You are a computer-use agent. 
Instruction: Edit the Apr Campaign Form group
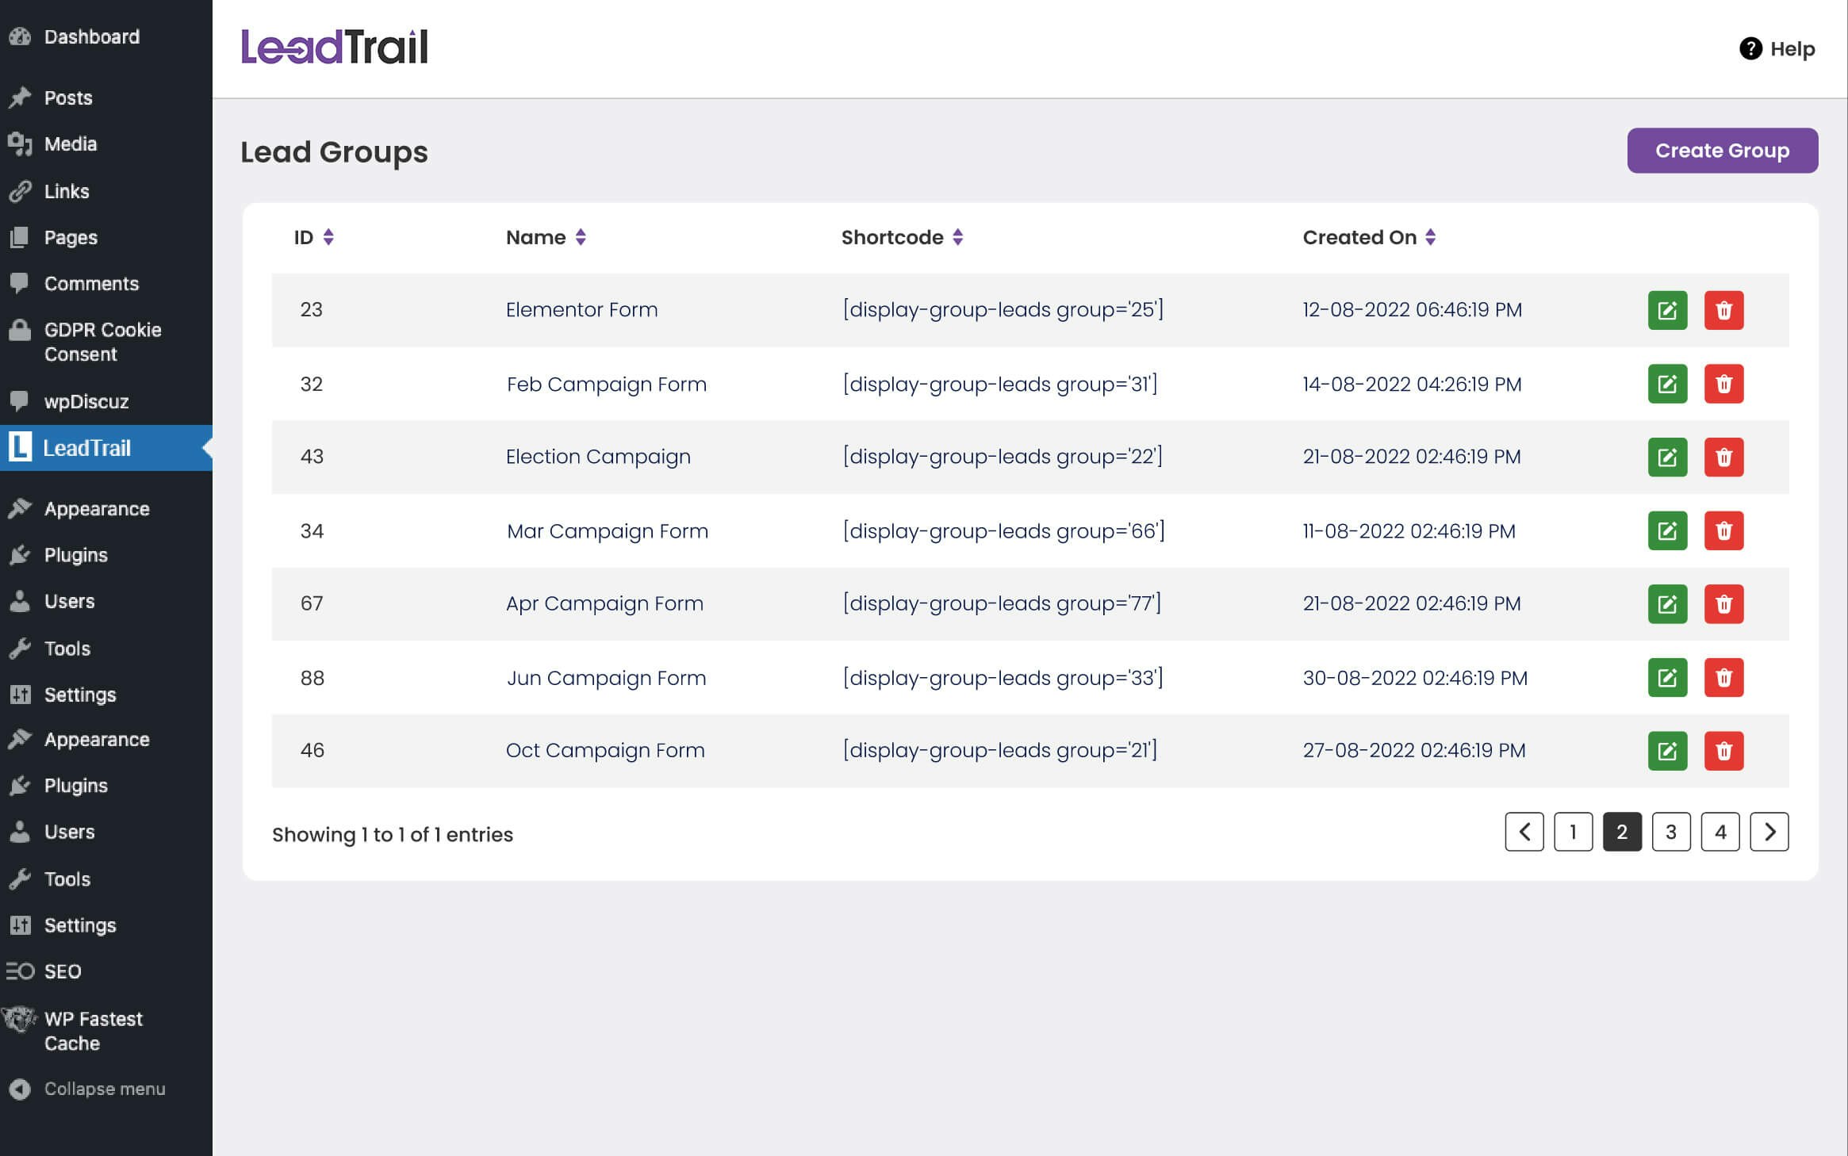coord(1667,604)
